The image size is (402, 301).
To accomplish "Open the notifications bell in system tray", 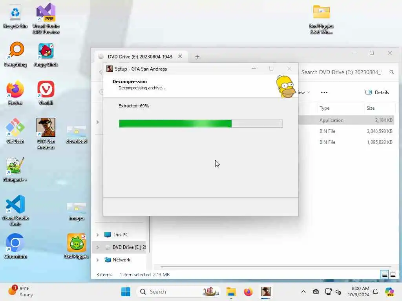I will point(375,292).
